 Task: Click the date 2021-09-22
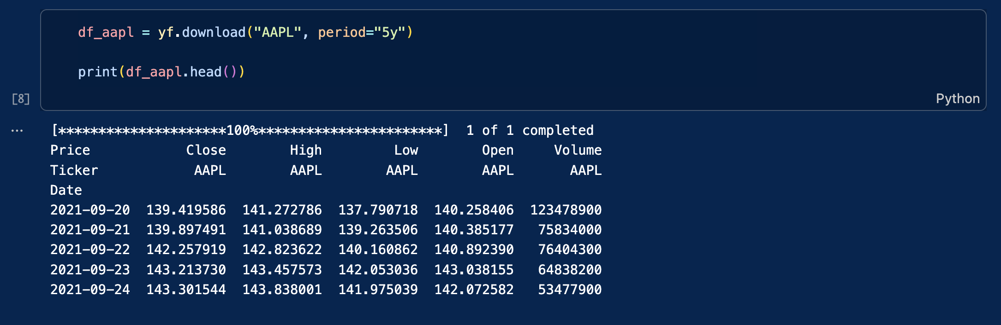coord(90,250)
